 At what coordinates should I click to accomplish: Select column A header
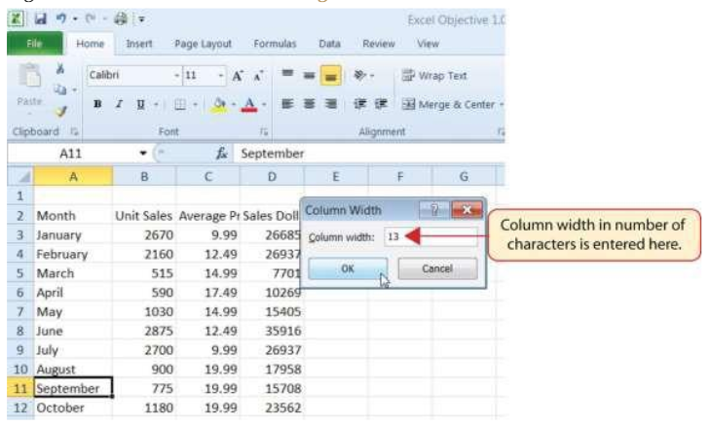[73, 176]
